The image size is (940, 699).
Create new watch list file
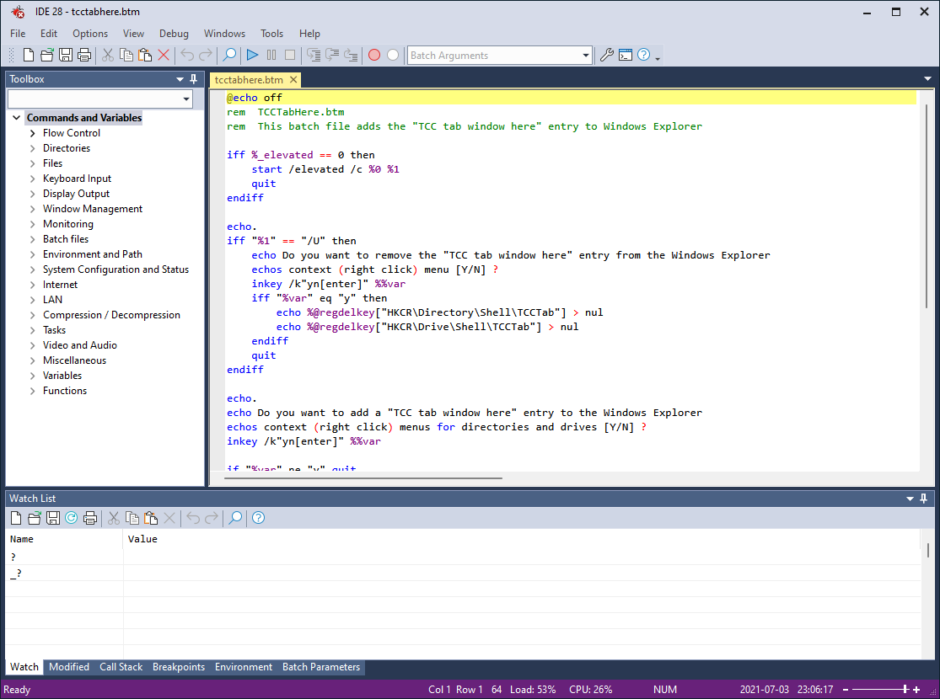coord(16,518)
